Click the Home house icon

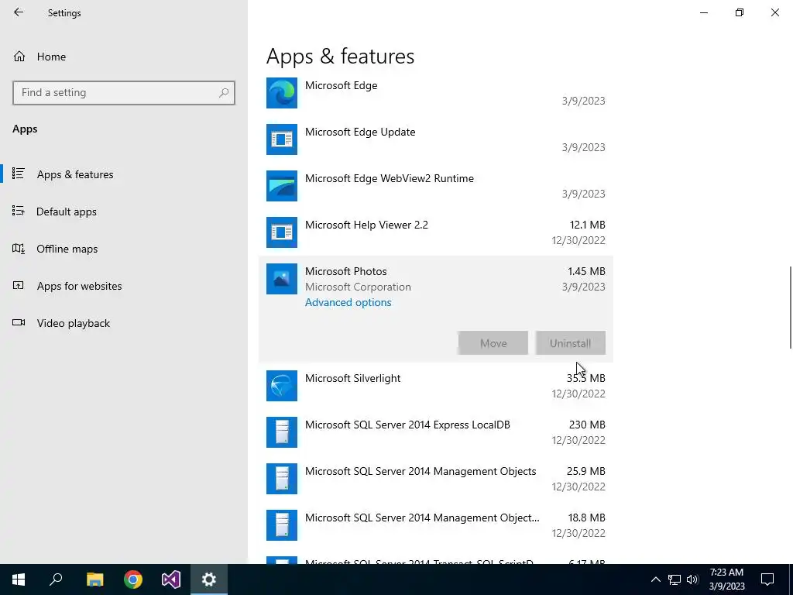click(19, 56)
